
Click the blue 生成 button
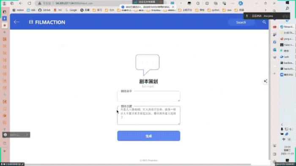pos(148,136)
